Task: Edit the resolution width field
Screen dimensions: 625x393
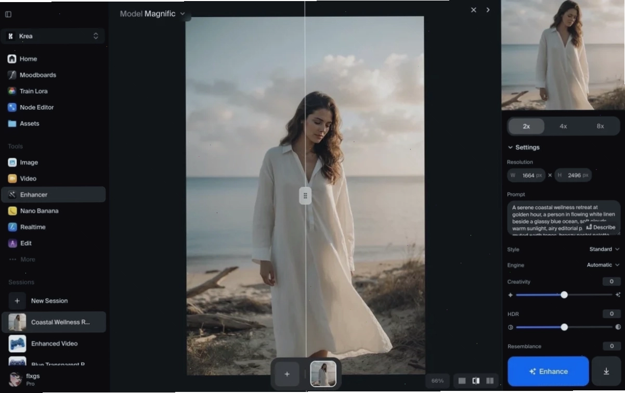Action: [526, 175]
